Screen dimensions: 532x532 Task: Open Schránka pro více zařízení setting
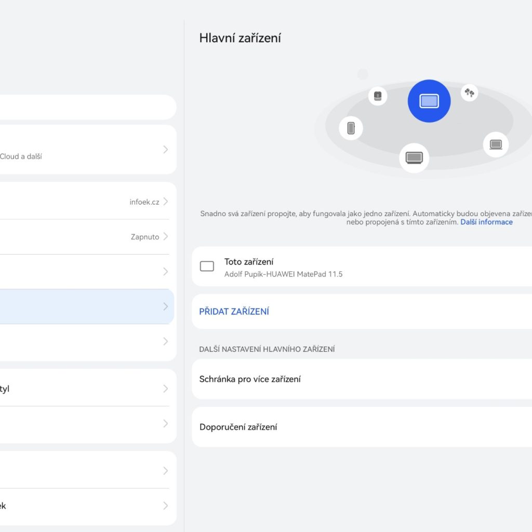click(x=250, y=379)
